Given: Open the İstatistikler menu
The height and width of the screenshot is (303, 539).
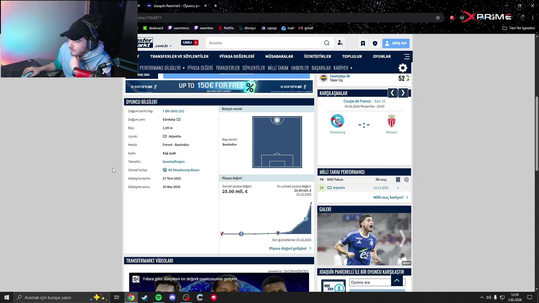Looking at the screenshot, I should (318, 56).
